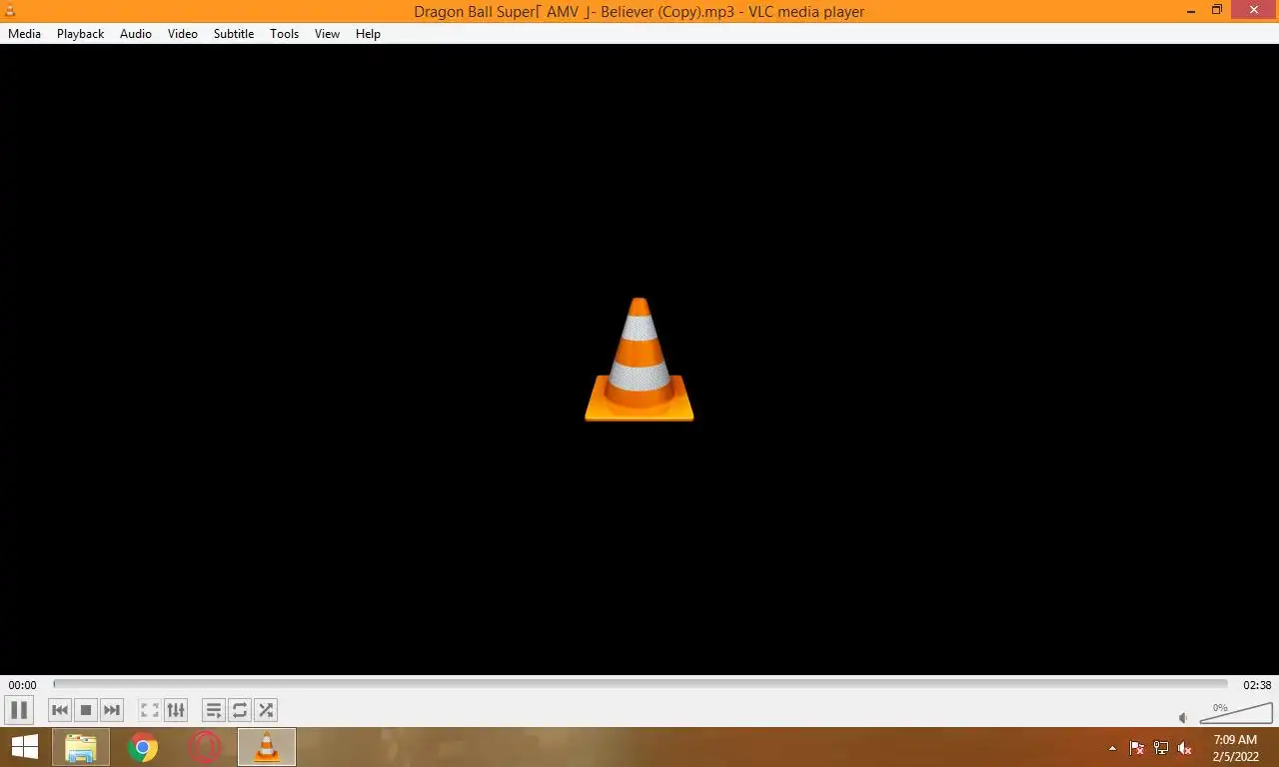Open Action Center flag tray icon
Viewport: 1279px width, 767px height.
point(1136,748)
